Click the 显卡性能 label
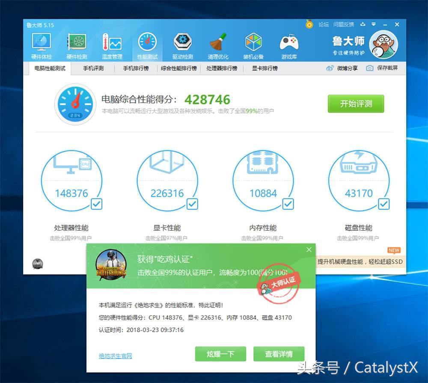Image resolution: width=428 pixels, height=383 pixels. click(x=167, y=228)
